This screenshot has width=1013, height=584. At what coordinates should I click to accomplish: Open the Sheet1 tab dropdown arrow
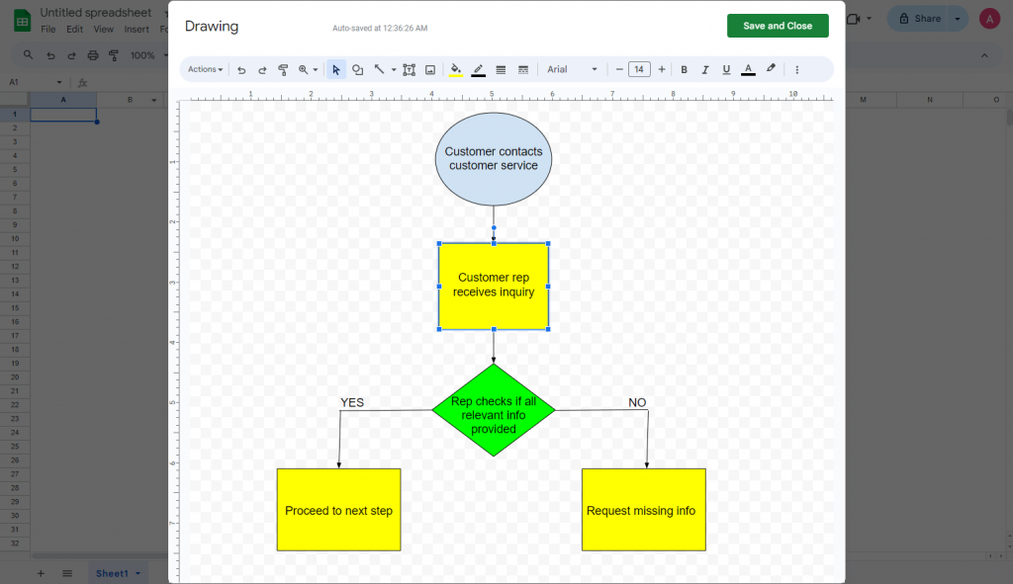[138, 573]
